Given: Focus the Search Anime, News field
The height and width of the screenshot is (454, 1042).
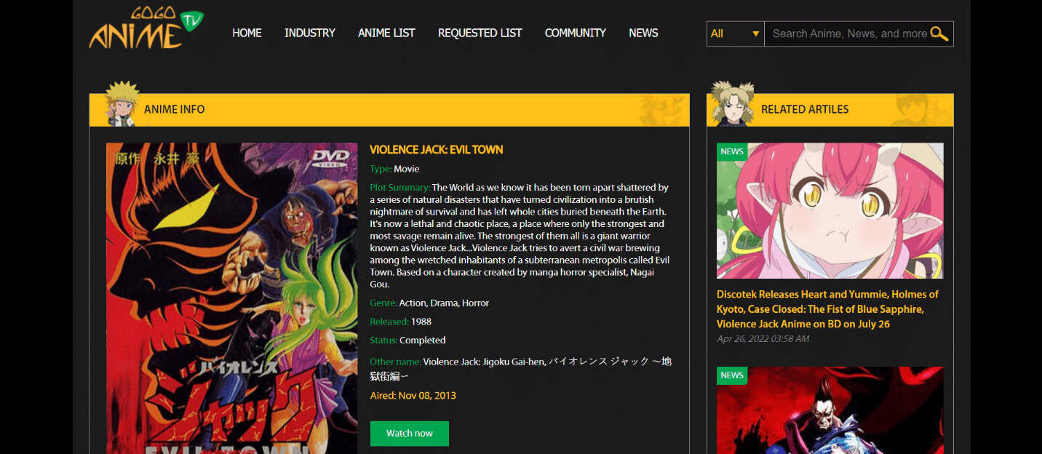Looking at the screenshot, I should 849,33.
